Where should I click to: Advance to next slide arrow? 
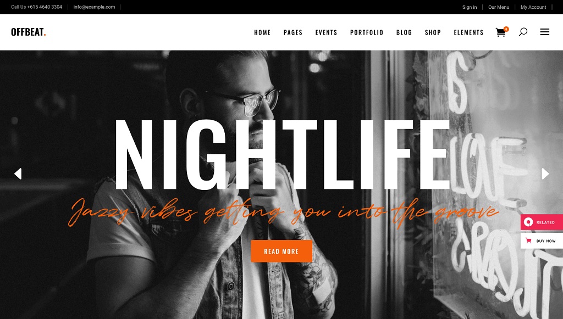545,174
